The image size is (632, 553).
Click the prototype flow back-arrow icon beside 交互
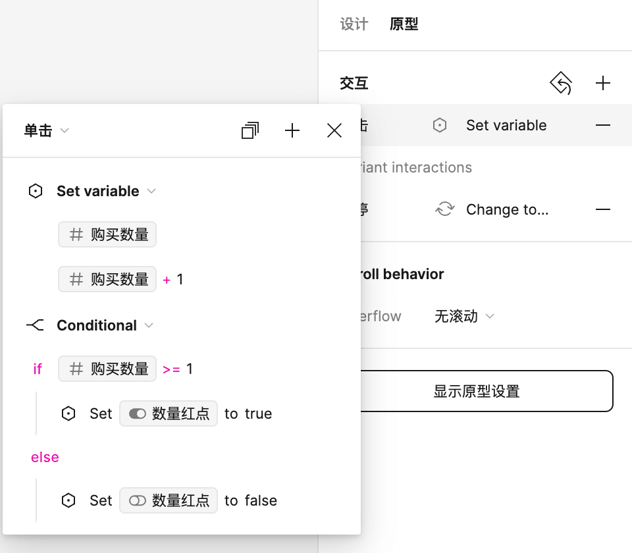pos(560,84)
